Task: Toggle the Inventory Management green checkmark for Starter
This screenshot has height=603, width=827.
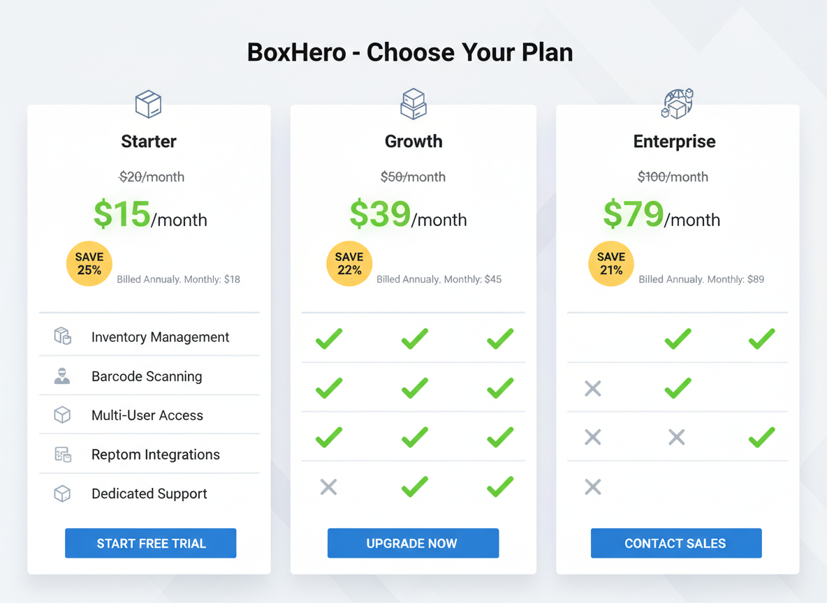Action: tap(328, 339)
